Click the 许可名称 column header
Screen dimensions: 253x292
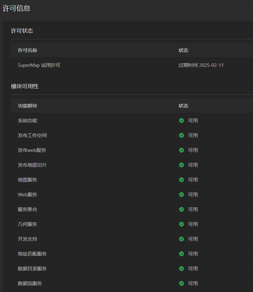point(27,50)
